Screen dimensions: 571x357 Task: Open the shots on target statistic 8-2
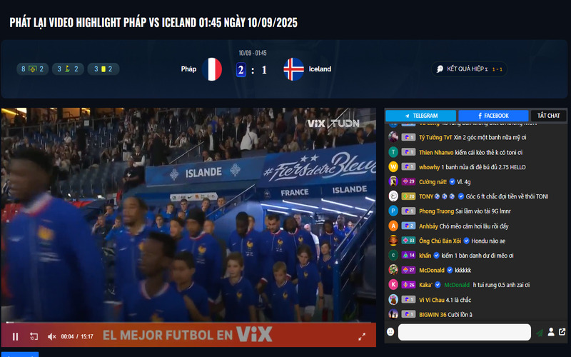coord(32,69)
